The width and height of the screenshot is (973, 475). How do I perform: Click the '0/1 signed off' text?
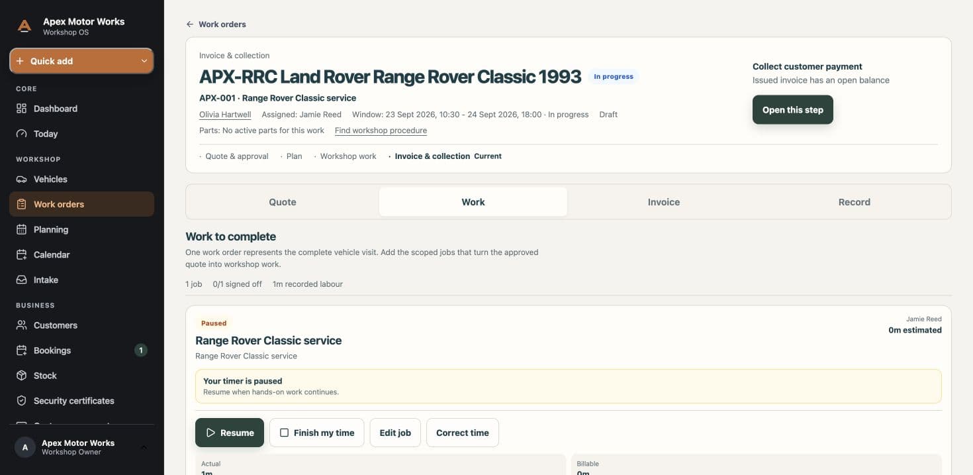click(238, 284)
